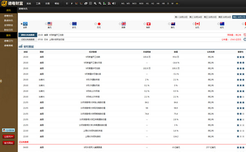Screen dimensions: 246x152
Task: Click the zoom out magnifier icon
Action: (100, 3)
